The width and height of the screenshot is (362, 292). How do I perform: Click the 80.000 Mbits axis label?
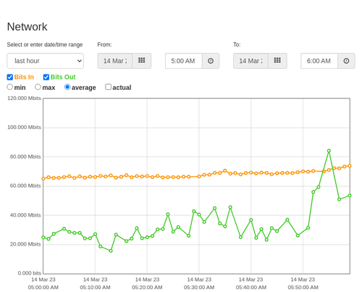coord(25,157)
